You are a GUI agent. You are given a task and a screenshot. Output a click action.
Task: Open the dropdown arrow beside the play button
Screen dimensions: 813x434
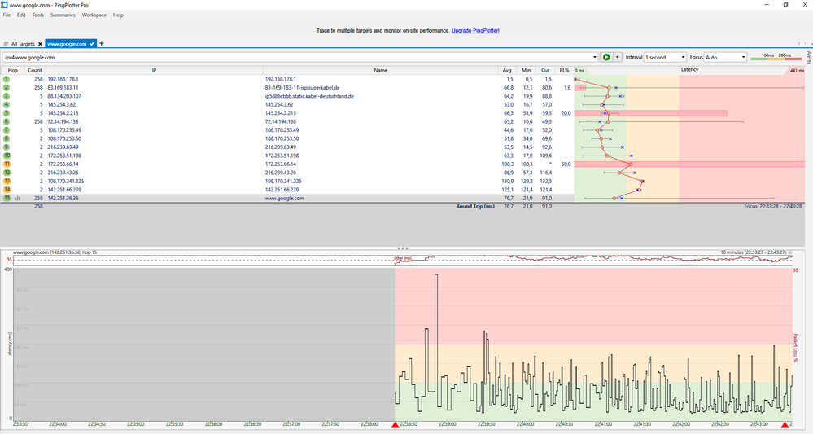(617, 58)
